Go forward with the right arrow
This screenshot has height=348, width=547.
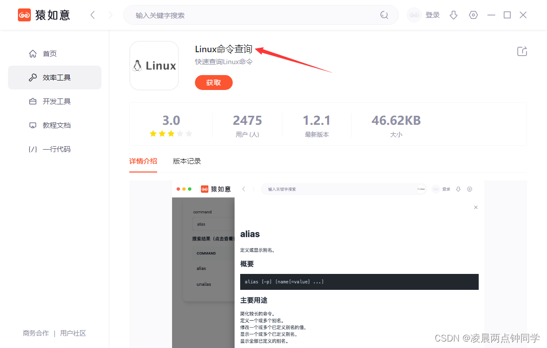(x=110, y=15)
